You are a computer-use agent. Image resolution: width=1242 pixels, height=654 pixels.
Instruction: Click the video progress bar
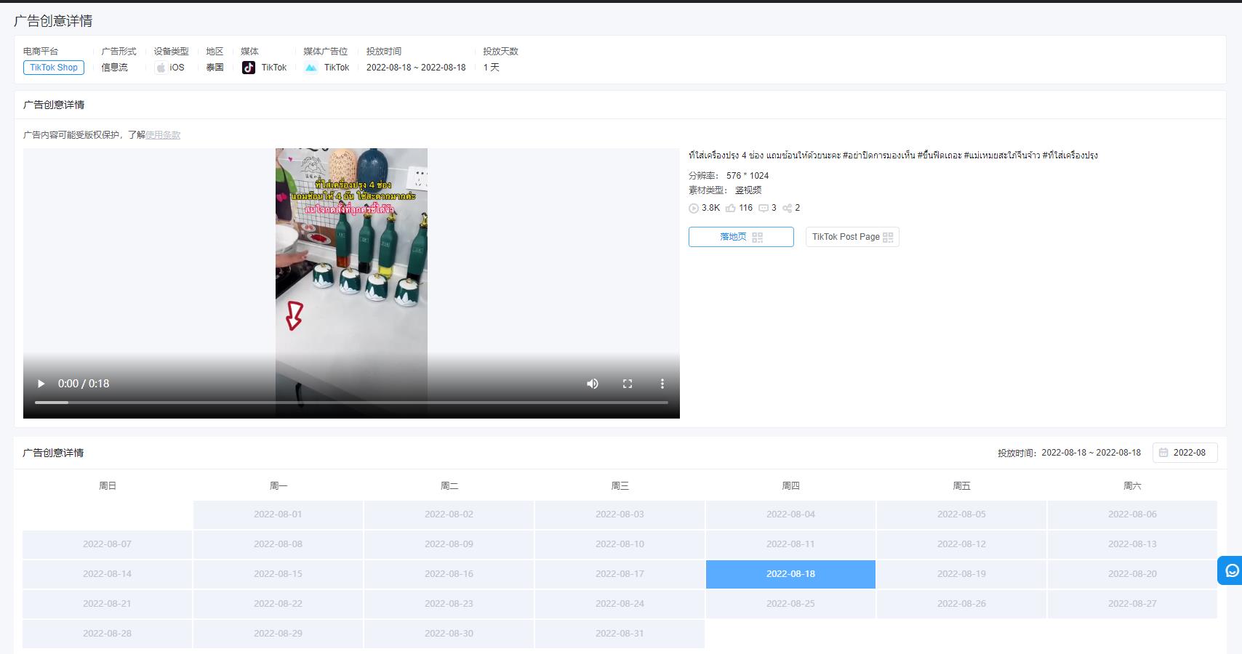click(351, 402)
